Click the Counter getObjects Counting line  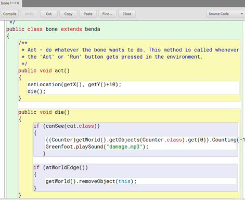[145, 140]
